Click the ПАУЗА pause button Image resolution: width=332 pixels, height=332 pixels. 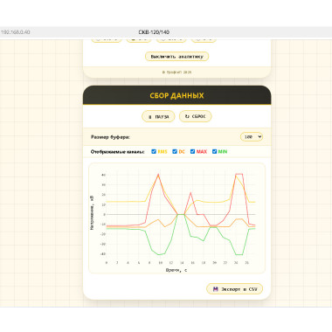coord(158,116)
